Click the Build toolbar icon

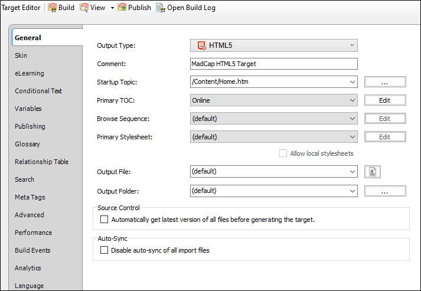(x=52, y=8)
